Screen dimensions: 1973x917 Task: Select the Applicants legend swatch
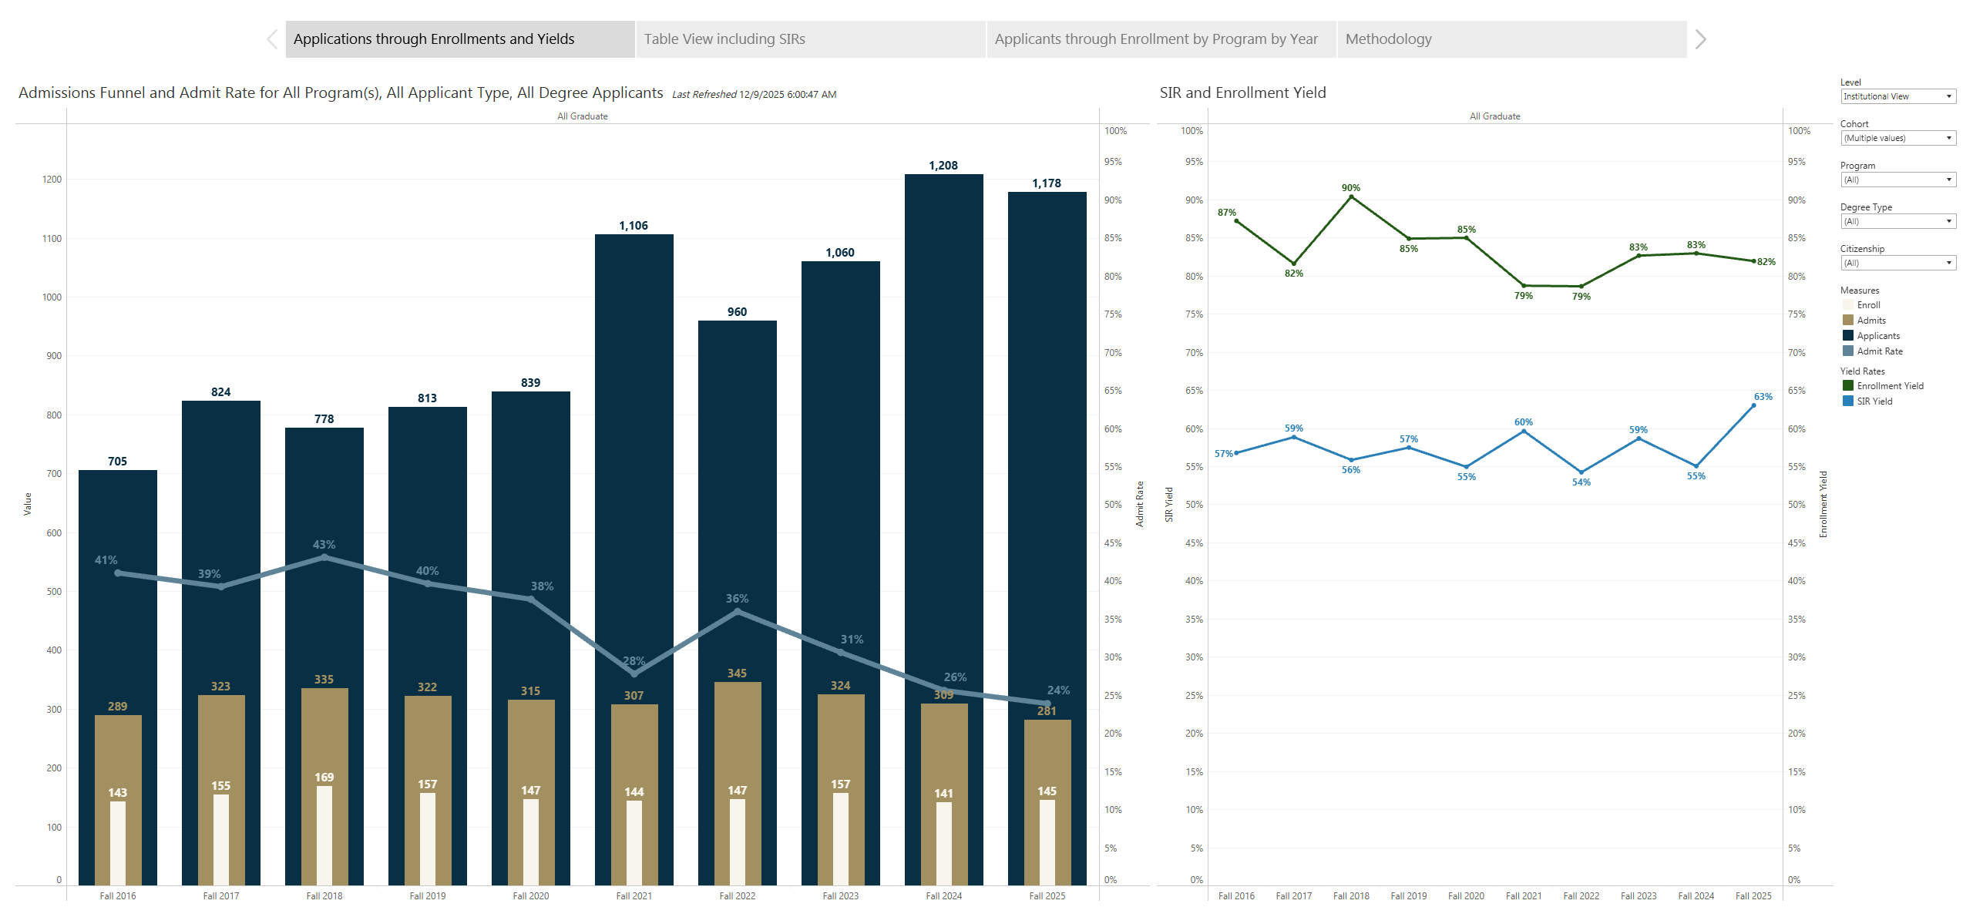pyautogui.click(x=1847, y=336)
